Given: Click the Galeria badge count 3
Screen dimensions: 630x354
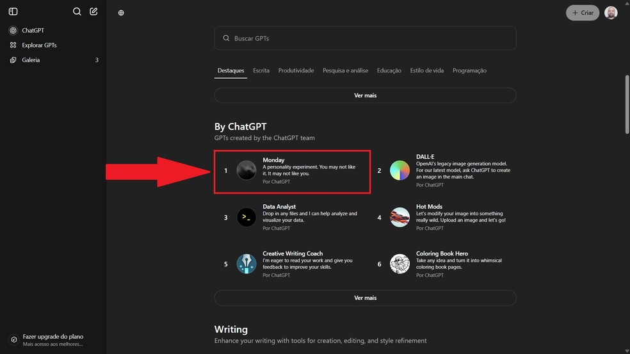Looking at the screenshot, I should pyautogui.click(x=97, y=60).
